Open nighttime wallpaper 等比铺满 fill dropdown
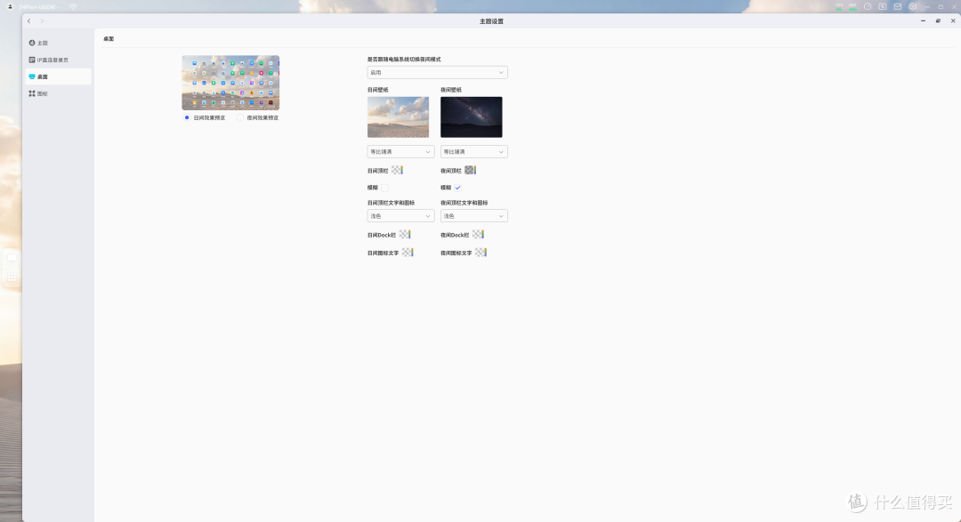The height and width of the screenshot is (522, 961). coord(473,151)
